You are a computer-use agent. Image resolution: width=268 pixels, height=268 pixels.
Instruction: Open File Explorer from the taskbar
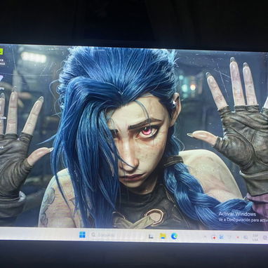(x=163, y=236)
